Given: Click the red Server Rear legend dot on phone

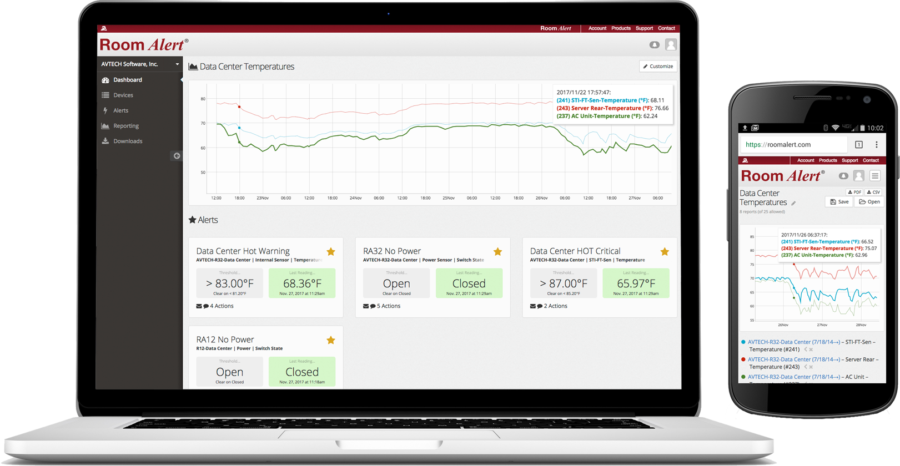Looking at the screenshot, I should 743,359.
